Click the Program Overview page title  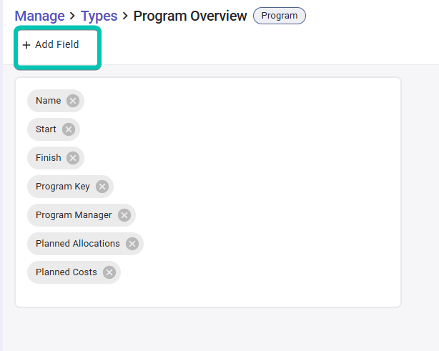[x=190, y=16]
